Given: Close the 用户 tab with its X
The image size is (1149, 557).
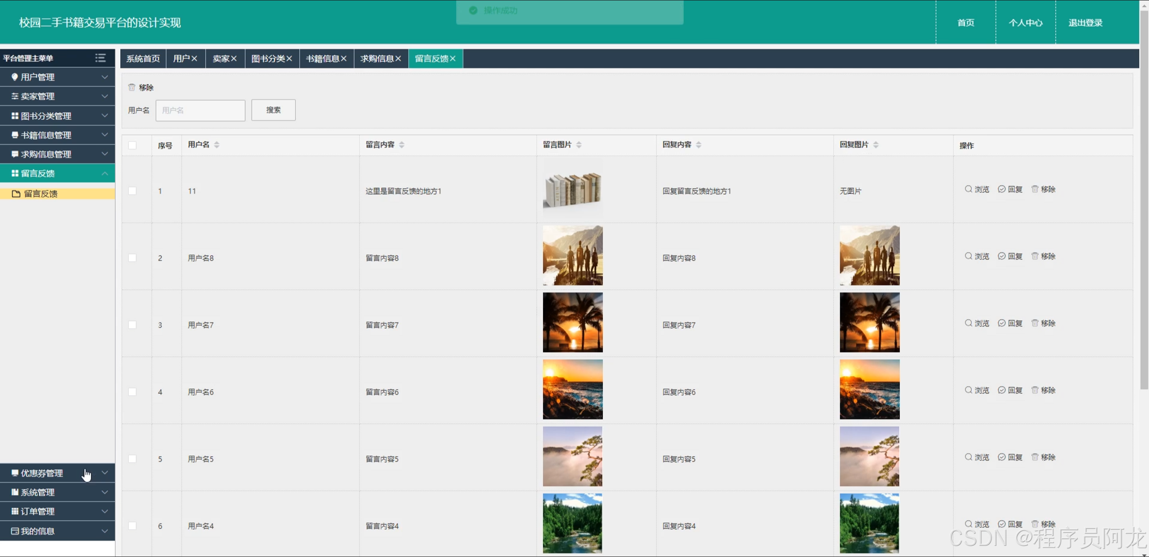Looking at the screenshot, I should click(x=194, y=59).
